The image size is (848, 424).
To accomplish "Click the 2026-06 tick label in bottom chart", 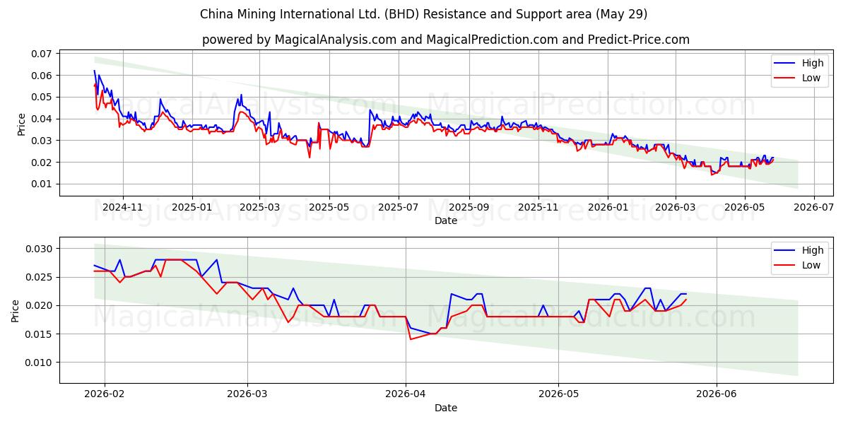I will point(717,395).
